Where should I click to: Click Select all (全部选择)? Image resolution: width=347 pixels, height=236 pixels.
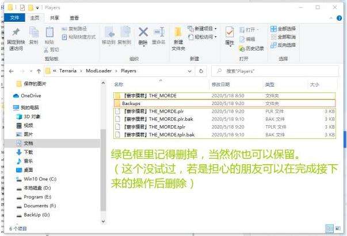click(x=283, y=29)
